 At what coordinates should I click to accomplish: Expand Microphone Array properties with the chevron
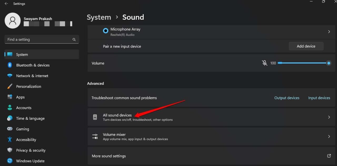(x=329, y=31)
